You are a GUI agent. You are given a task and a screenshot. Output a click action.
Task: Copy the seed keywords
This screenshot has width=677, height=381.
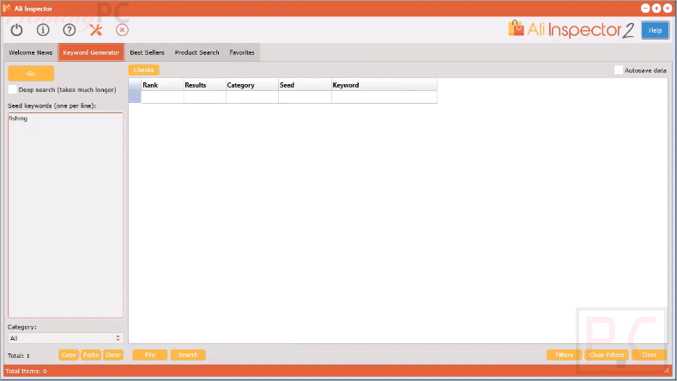pyautogui.click(x=69, y=354)
